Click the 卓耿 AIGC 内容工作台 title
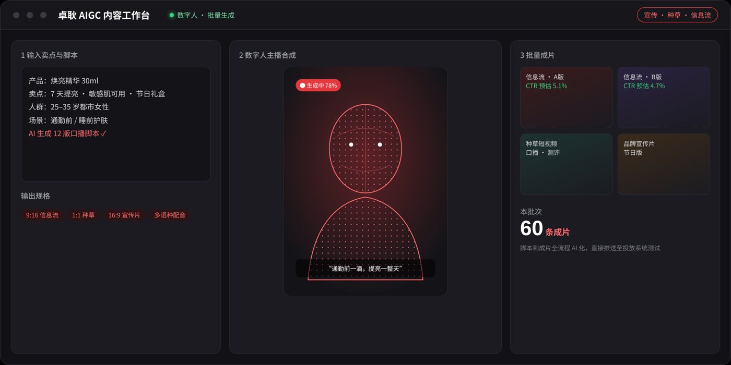This screenshot has height=365, width=731. (x=104, y=15)
